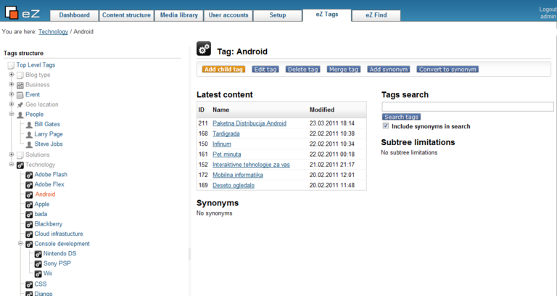The width and height of the screenshot is (557, 296).
Task: Click the Edit tag button
Action: pos(265,70)
